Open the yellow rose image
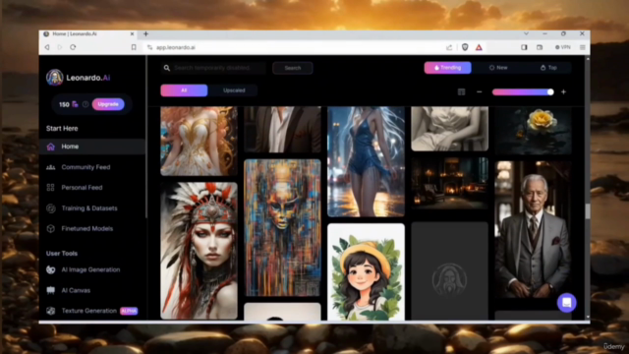The image size is (629, 354). (533, 131)
